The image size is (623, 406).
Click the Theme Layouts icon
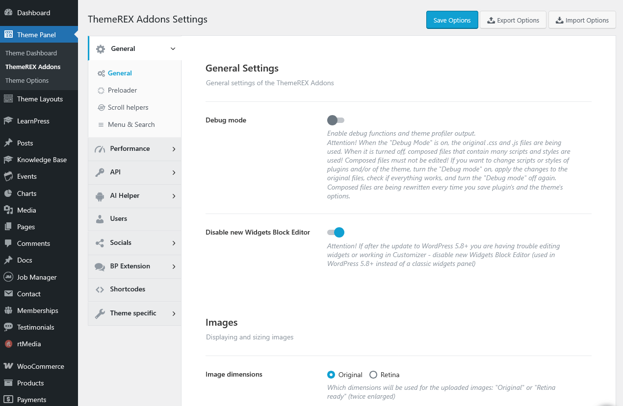[x=8, y=99]
